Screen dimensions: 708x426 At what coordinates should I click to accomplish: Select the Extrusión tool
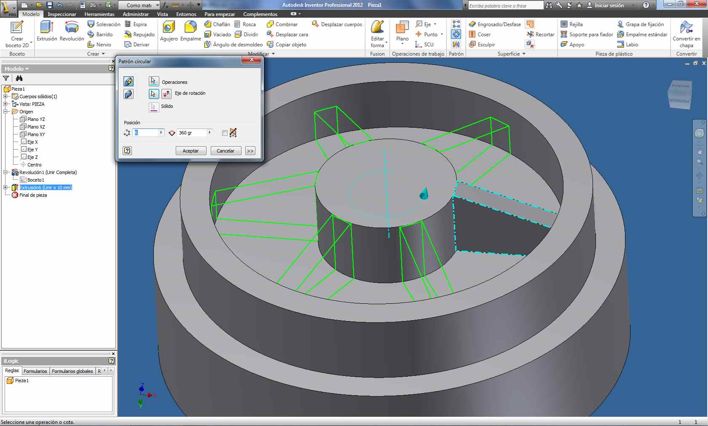click(47, 30)
